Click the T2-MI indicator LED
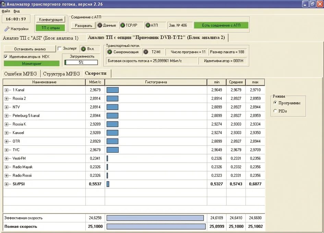 [x=146, y=52]
